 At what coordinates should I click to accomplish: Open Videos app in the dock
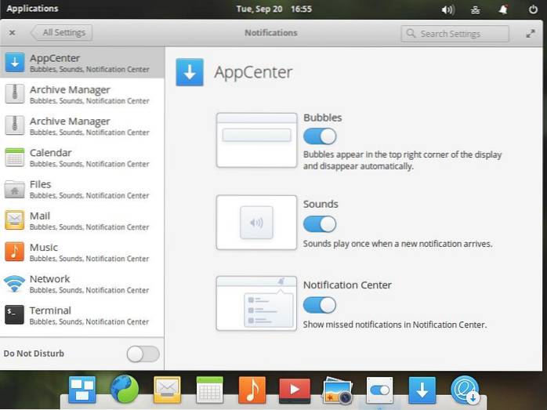click(295, 389)
